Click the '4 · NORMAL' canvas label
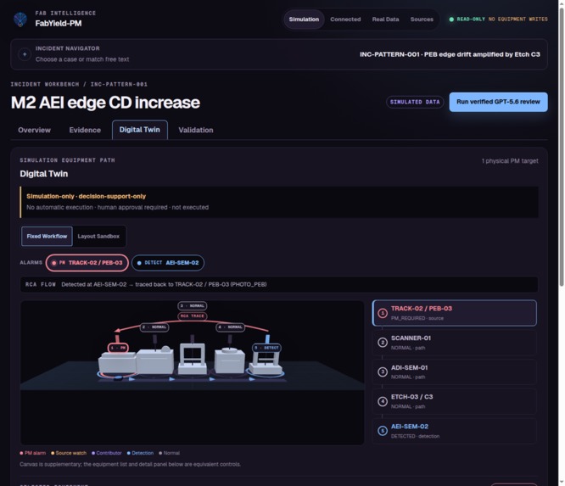Screen dimensions: 565x486 230,327
